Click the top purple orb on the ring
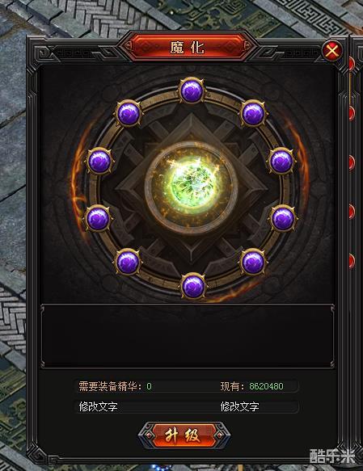Viewport: 363px width, 471px height. (192, 90)
